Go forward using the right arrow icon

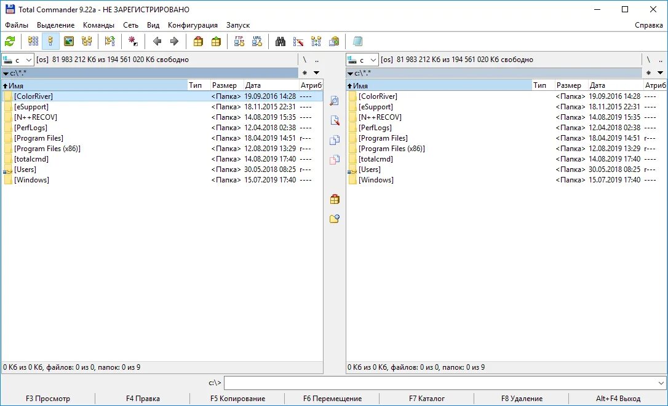coord(174,41)
